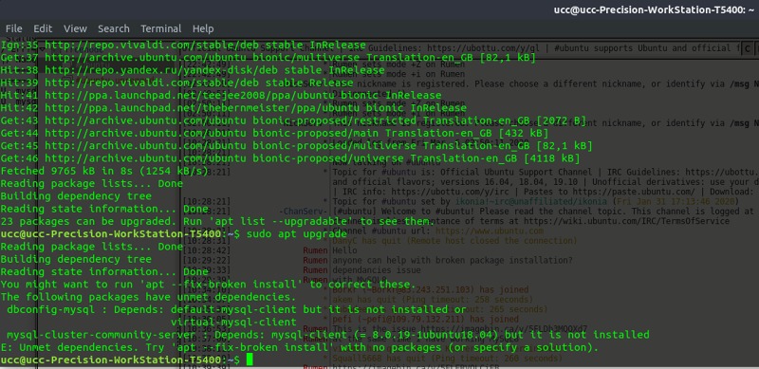Screen dimensions: 759x369
Task: Click 'sudo apt upgrade' command text
Action: click(x=297, y=234)
